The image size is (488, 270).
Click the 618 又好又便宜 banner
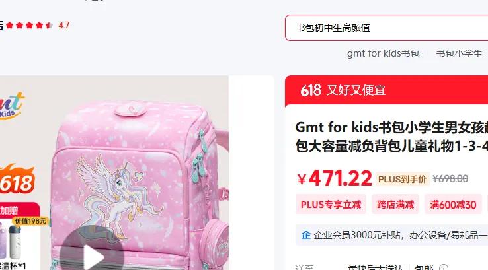click(387, 90)
